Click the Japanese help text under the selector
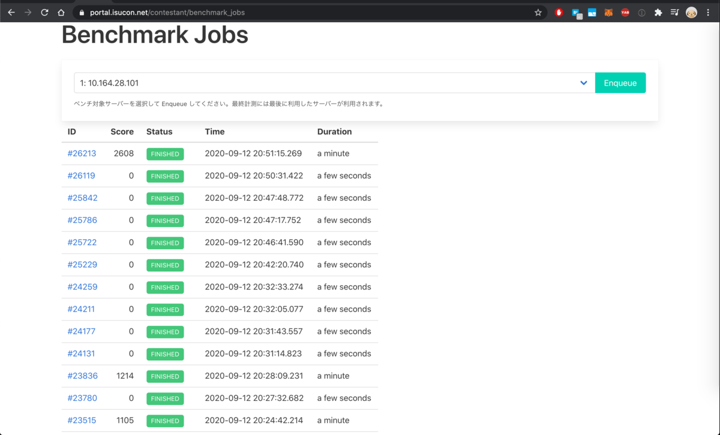Image resolution: width=720 pixels, height=435 pixels. click(229, 104)
